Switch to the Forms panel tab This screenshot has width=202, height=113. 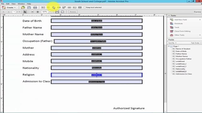(197, 12)
